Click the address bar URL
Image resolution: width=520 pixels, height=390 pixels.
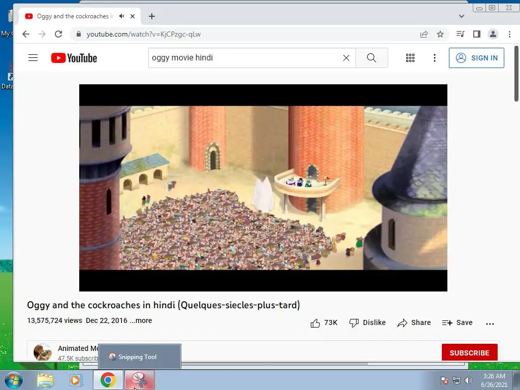click(x=144, y=34)
